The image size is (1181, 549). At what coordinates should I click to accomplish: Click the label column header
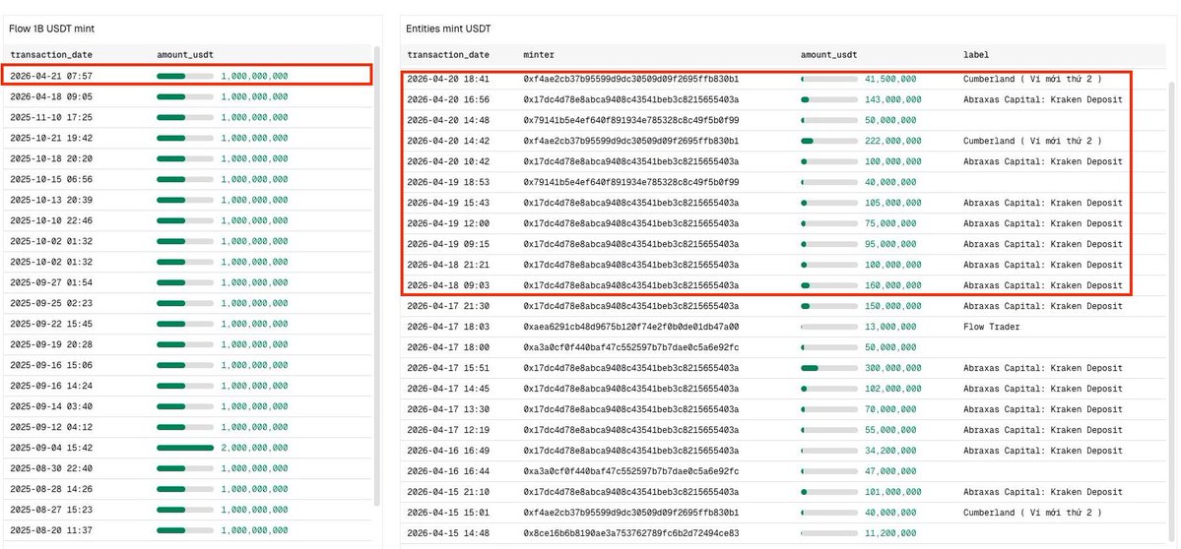click(x=975, y=55)
